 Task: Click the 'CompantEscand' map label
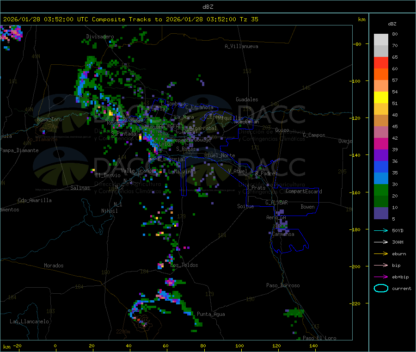(x=304, y=191)
